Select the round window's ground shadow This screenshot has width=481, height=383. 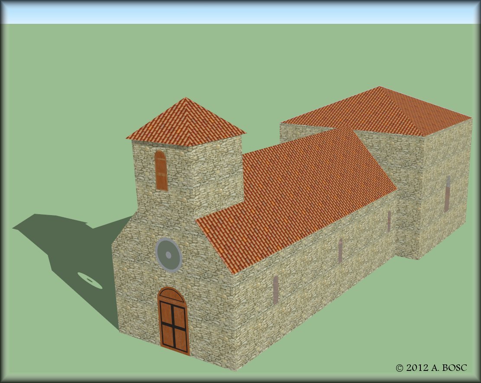click(90, 280)
